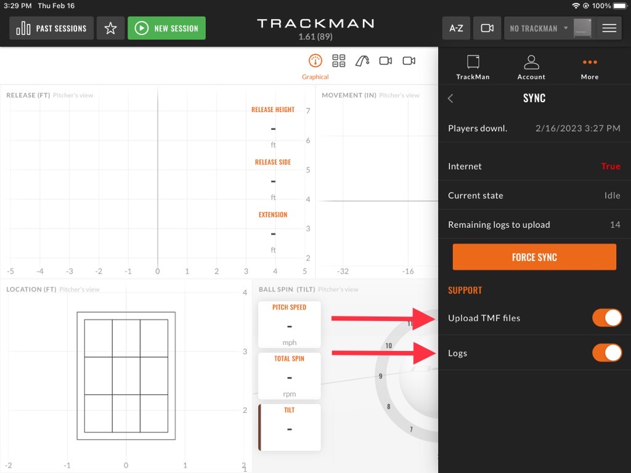This screenshot has height=473, width=631.
Task: Click the favorites star icon
Action: [x=111, y=28]
